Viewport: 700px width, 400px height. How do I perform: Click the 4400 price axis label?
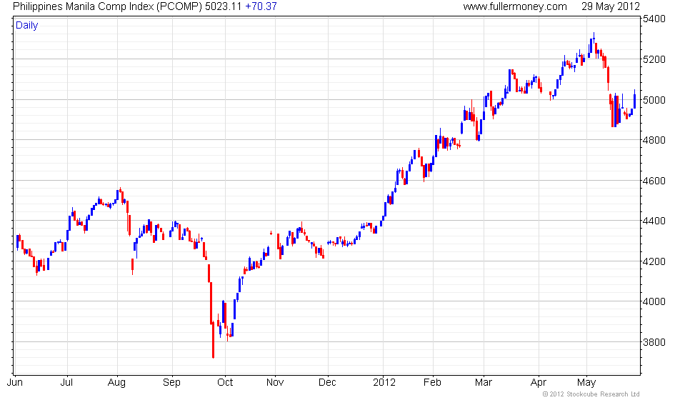coord(654,221)
